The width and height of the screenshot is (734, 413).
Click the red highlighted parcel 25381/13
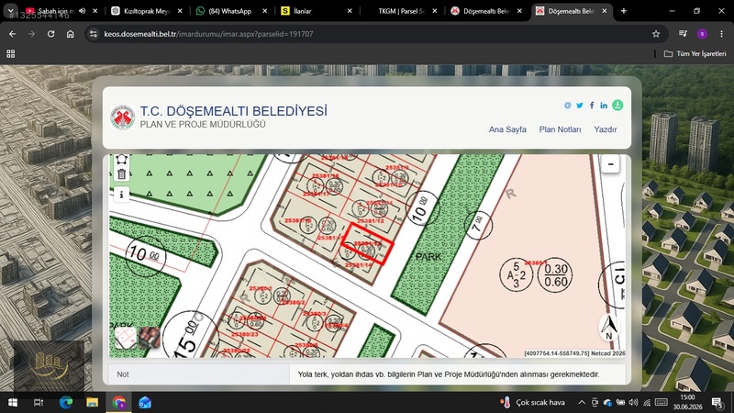[367, 244]
